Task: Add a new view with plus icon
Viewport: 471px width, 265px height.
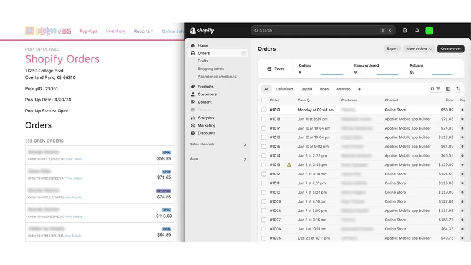Action: pyautogui.click(x=359, y=89)
